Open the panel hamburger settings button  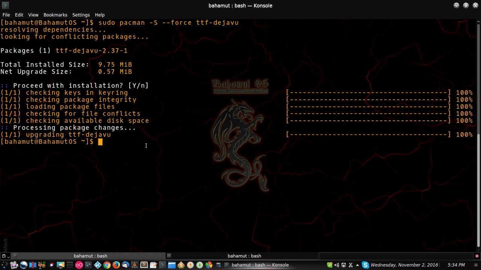pos(475,265)
